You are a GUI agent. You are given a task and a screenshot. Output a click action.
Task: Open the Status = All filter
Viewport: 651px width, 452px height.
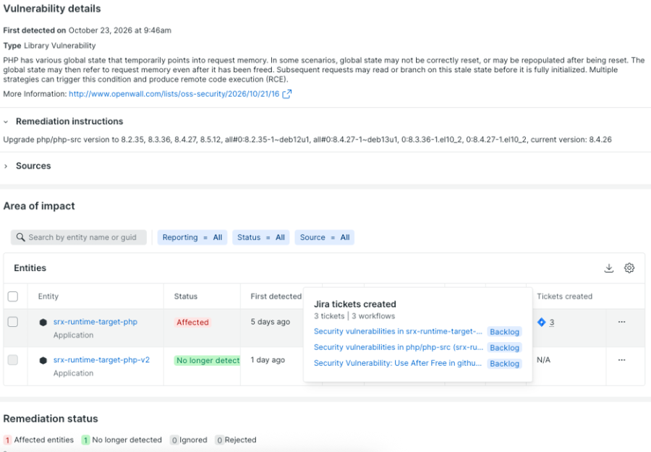point(260,237)
